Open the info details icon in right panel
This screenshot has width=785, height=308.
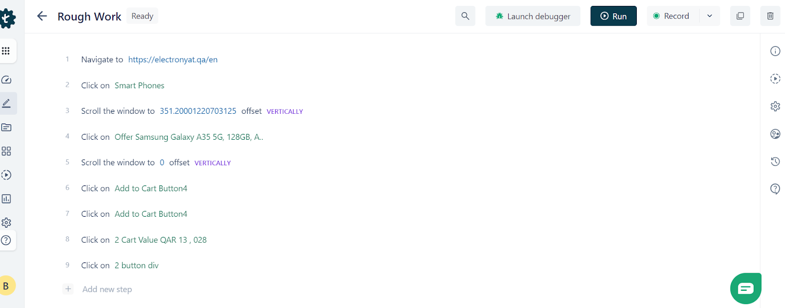click(775, 51)
